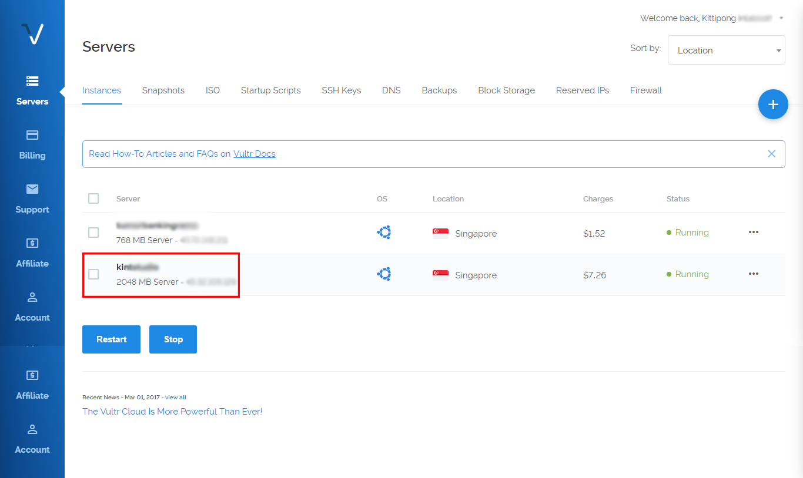Click Running status of 768 MB server

coord(688,233)
